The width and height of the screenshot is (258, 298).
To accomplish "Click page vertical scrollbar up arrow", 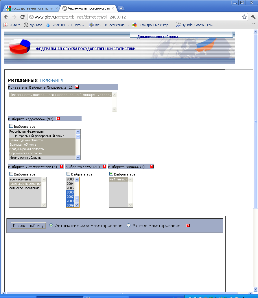I will click(x=255, y=32).
